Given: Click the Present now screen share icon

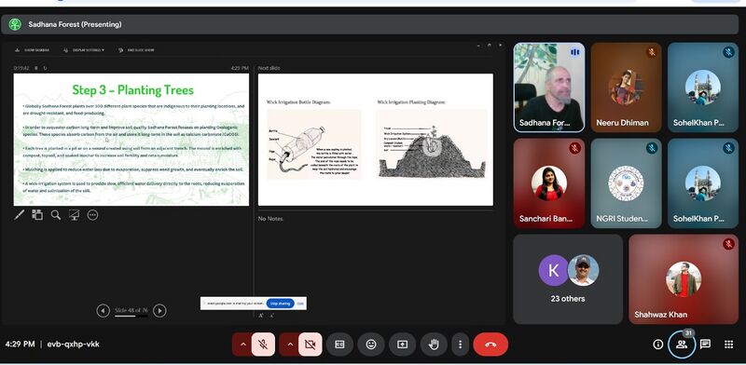Looking at the screenshot, I should (x=402, y=345).
